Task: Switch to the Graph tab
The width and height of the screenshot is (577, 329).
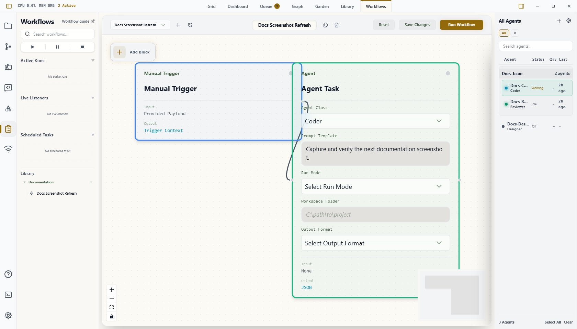Action: pos(297,7)
